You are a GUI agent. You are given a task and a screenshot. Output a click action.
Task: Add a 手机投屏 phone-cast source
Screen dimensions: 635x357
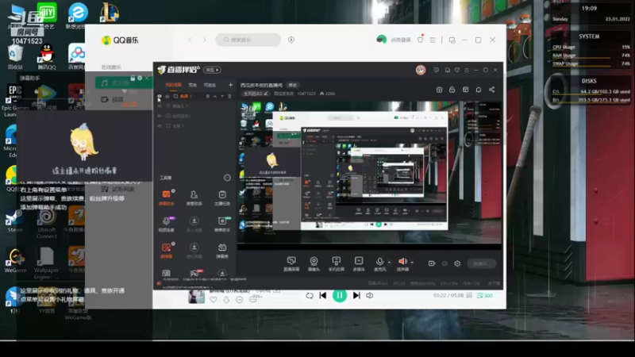coord(336,263)
